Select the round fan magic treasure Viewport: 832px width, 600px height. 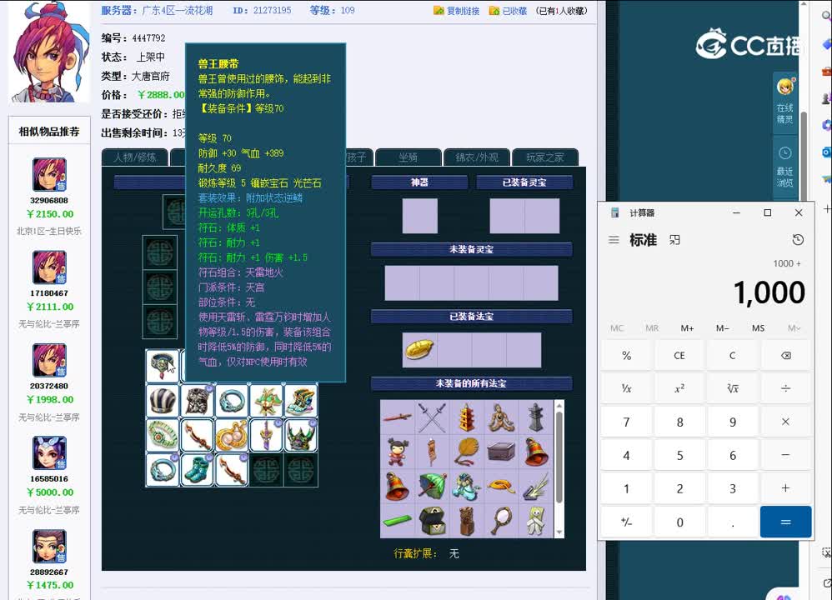466,452
